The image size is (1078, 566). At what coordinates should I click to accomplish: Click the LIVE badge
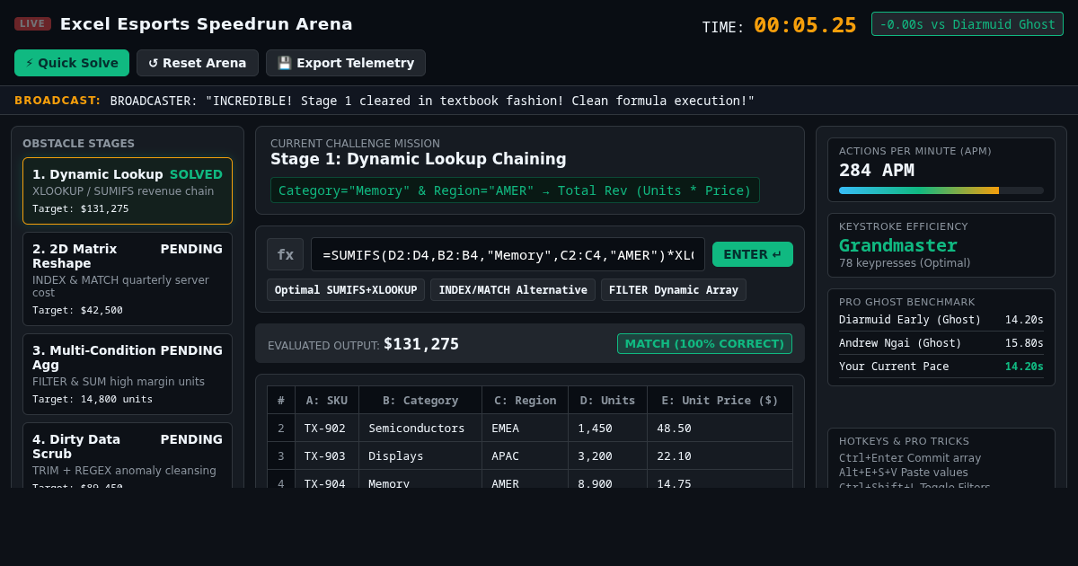pyautogui.click(x=32, y=23)
